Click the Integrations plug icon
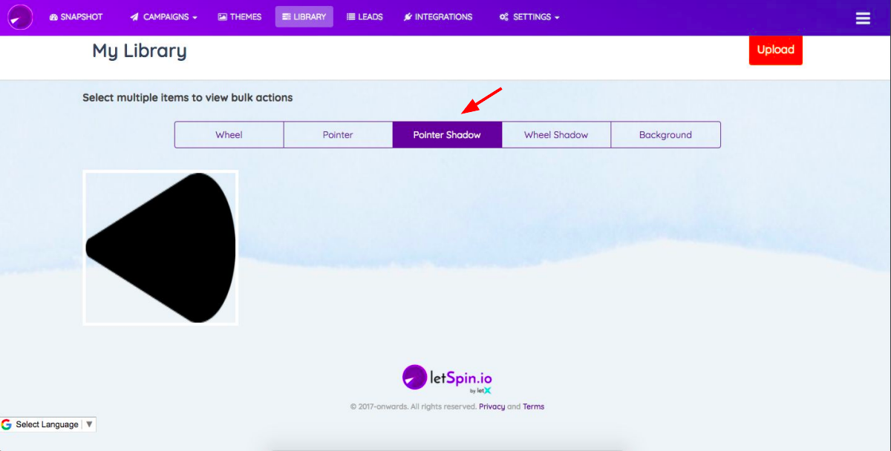This screenshot has width=891, height=451. (408, 17)
